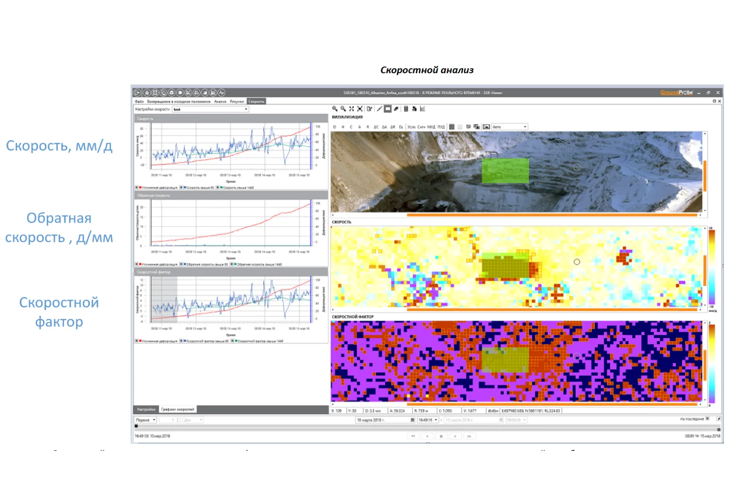Switch to the Настройки bottom tab
748x499 pixels.
click(146, 409)
